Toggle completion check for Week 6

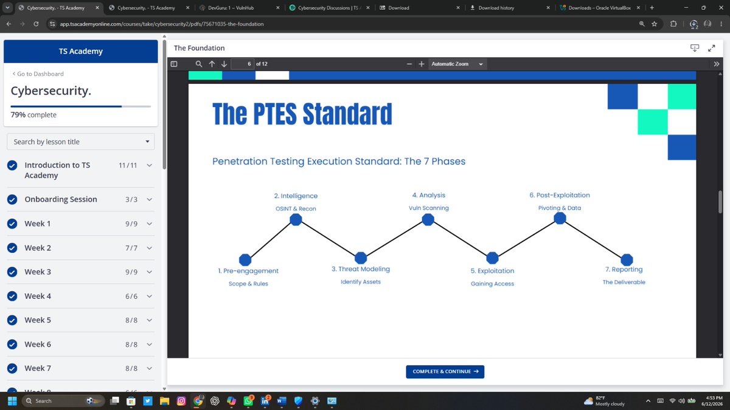point(12,344)
